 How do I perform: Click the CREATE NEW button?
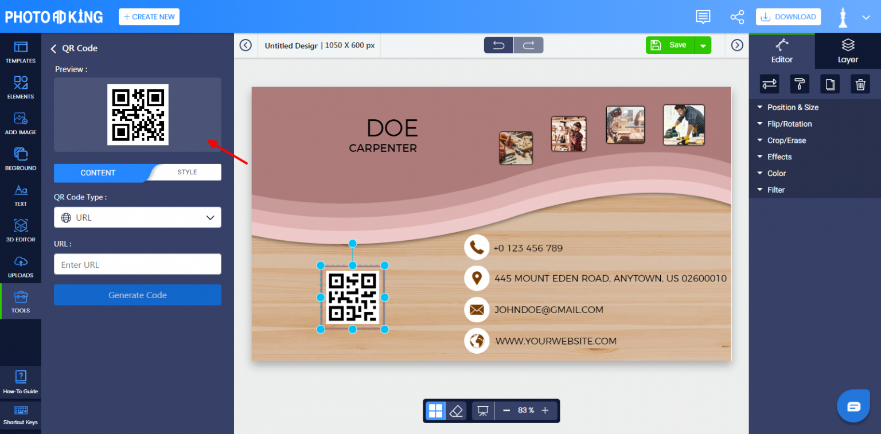[x=149, y=17]
